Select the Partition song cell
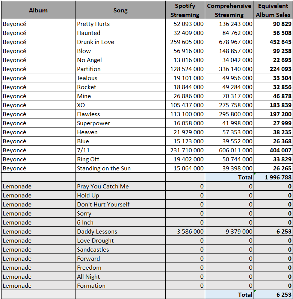 click(121, 69)
